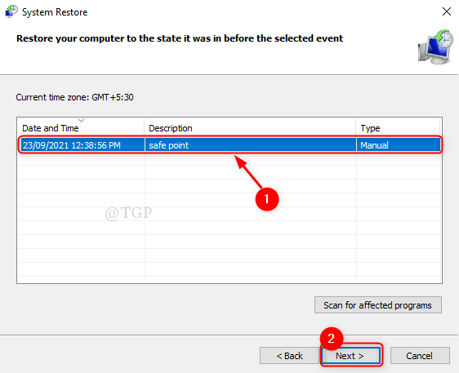Screen dimensions: 459x373
Task: Sort restore points by Date and Time column
Action: tap(51, 128)
